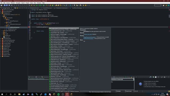Close the LuckPermsHook.java editor tab

(83, 8)
